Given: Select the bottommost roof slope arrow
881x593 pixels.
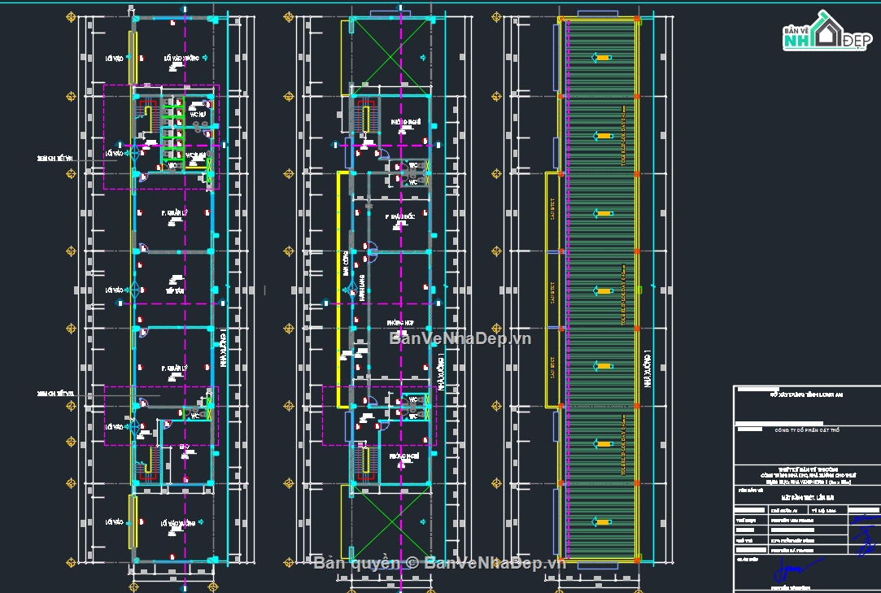Looking at the screenshot, I should click(602, 521).
